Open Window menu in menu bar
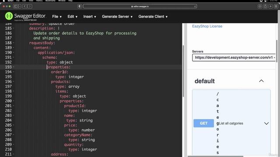Screen dimensions: 280x157 pos(62,1)
